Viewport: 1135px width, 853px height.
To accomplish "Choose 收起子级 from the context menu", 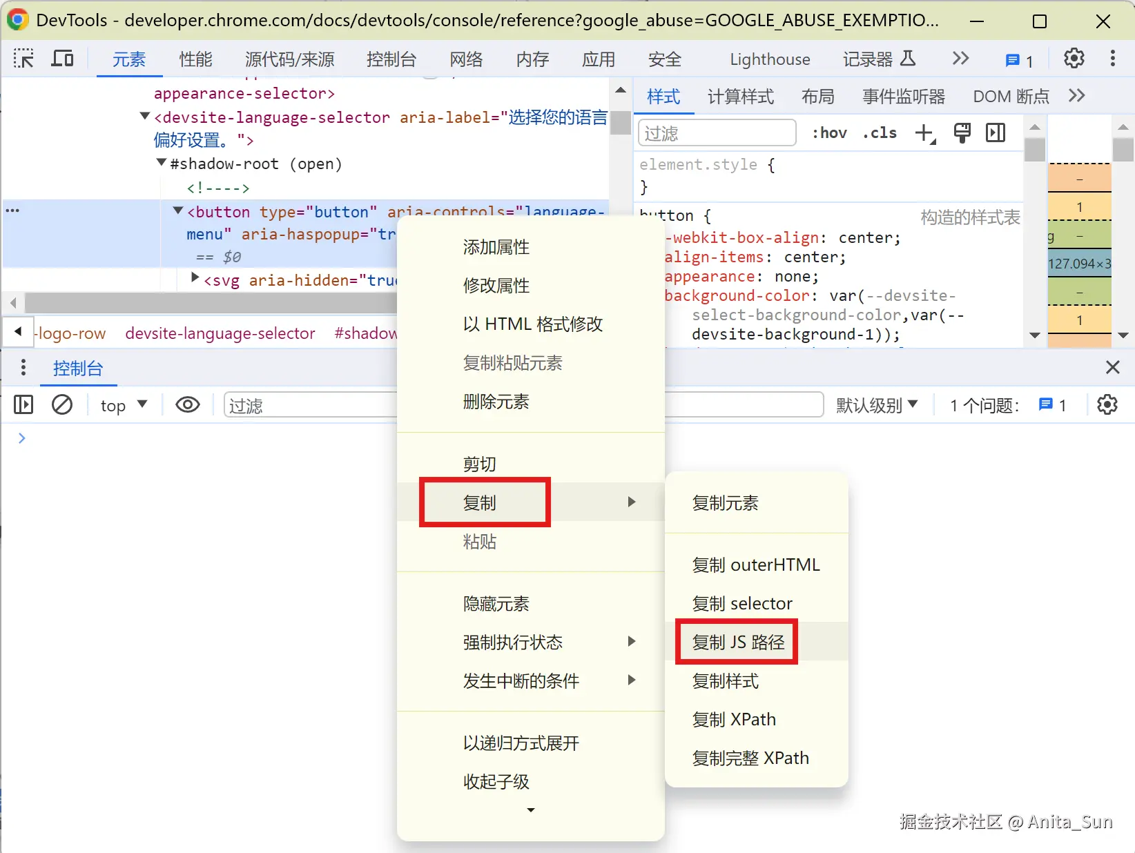I will (531, 782).
